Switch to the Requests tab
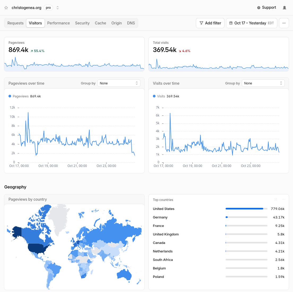This screenshot has width=293, height=292. click(x=15, y=23)
